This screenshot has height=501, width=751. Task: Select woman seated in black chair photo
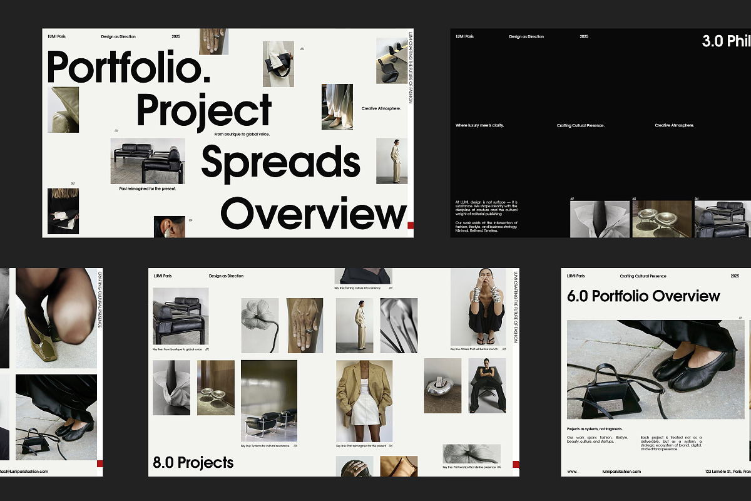coord(488,385)
